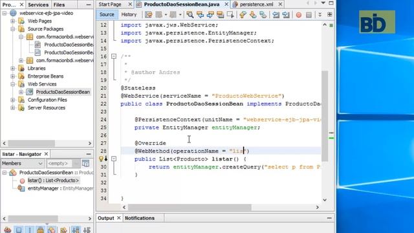
Task: Click the <empty> filter combo box
Action: click(63, 163)
